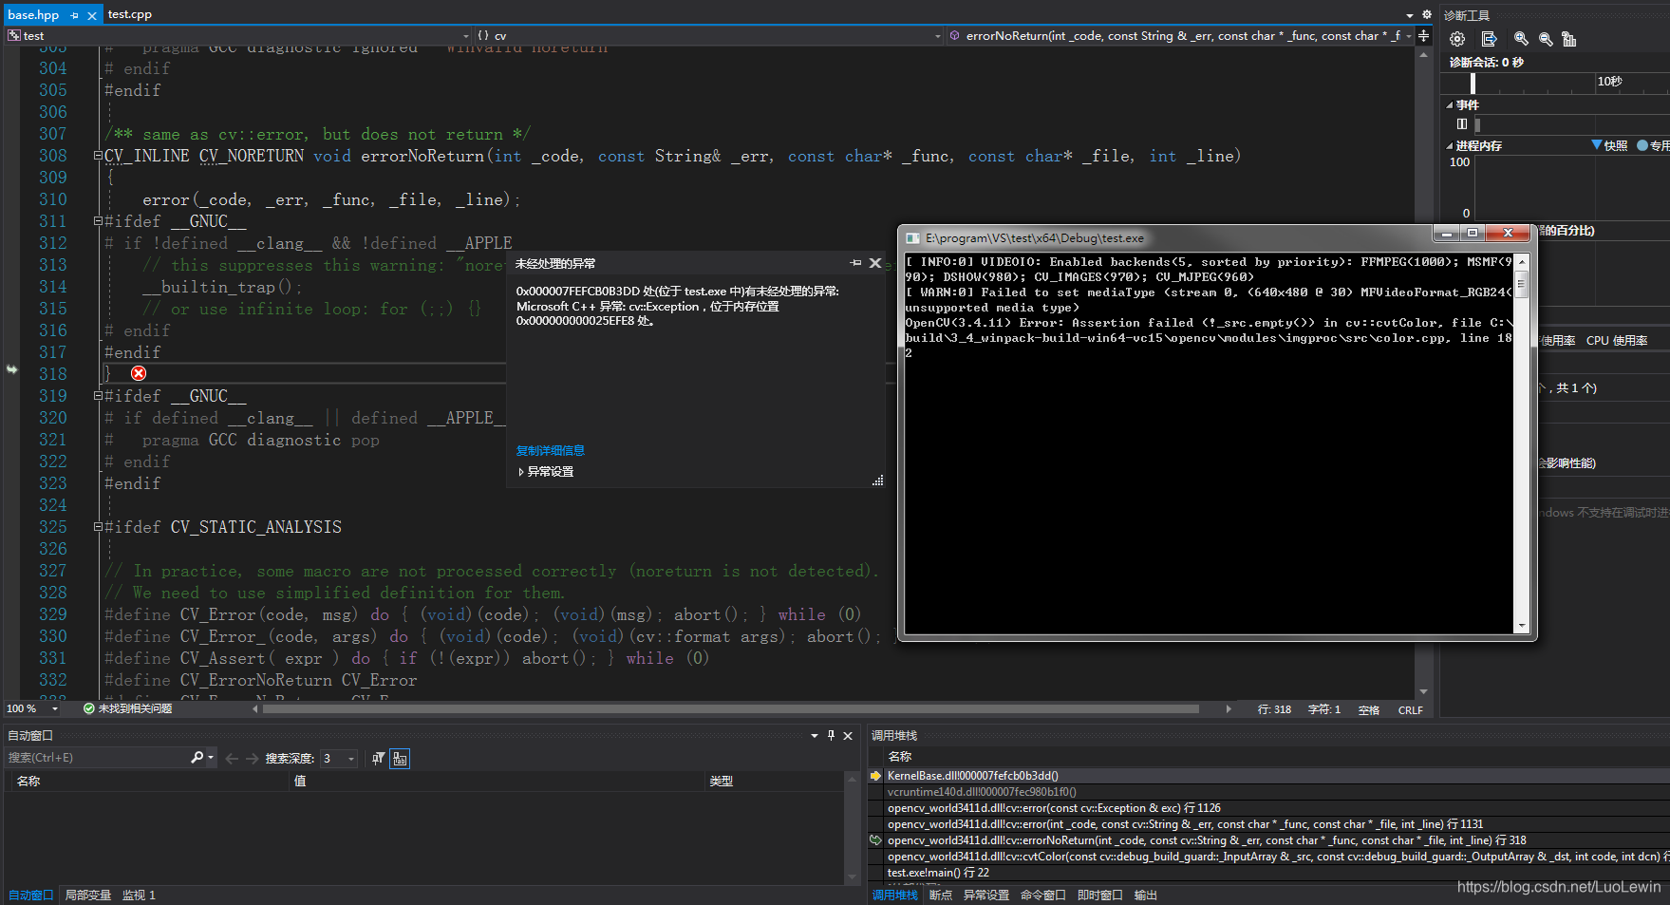Click the exception popup resize grip

877,481
